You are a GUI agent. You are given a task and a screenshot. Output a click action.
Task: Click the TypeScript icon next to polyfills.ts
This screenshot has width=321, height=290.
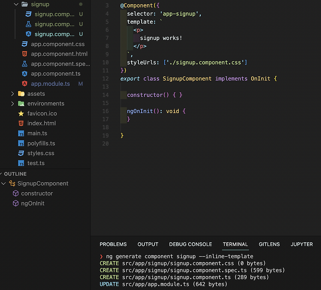point(21,143)
